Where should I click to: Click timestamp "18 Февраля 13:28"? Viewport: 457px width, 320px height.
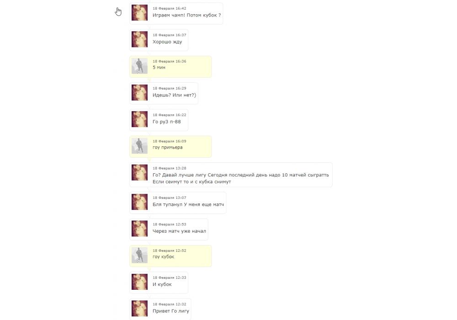(x=170, y=168)
